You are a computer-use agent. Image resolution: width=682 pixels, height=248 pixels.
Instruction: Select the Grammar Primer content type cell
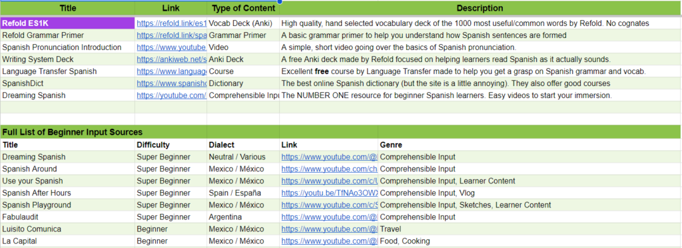[243, 35]
